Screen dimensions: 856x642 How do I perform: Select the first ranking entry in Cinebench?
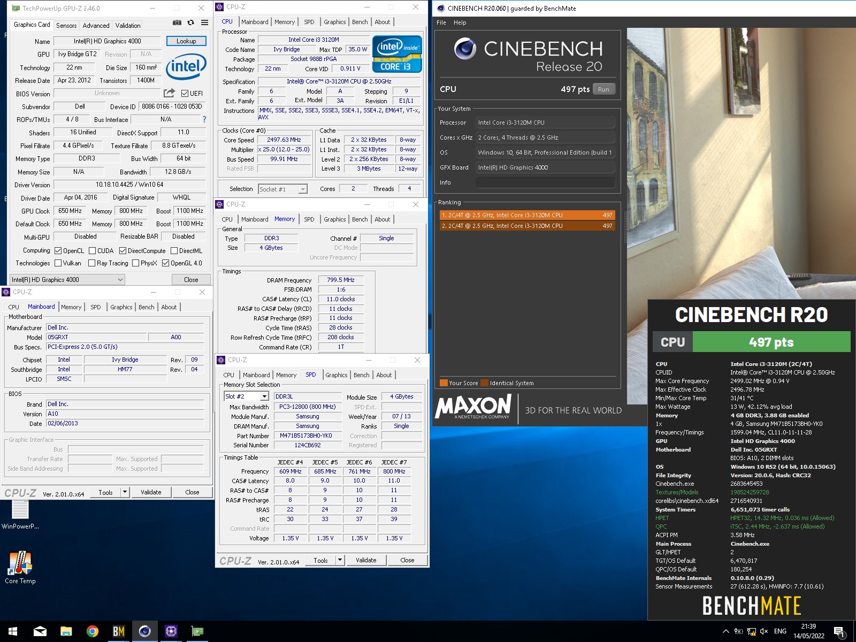527,215
